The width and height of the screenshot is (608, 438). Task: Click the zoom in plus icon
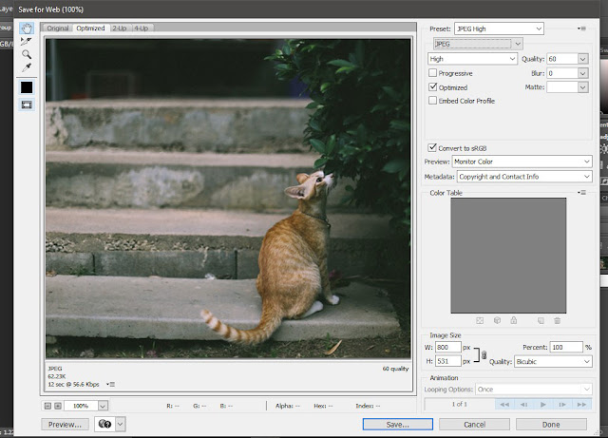click(x=58, y=406)
